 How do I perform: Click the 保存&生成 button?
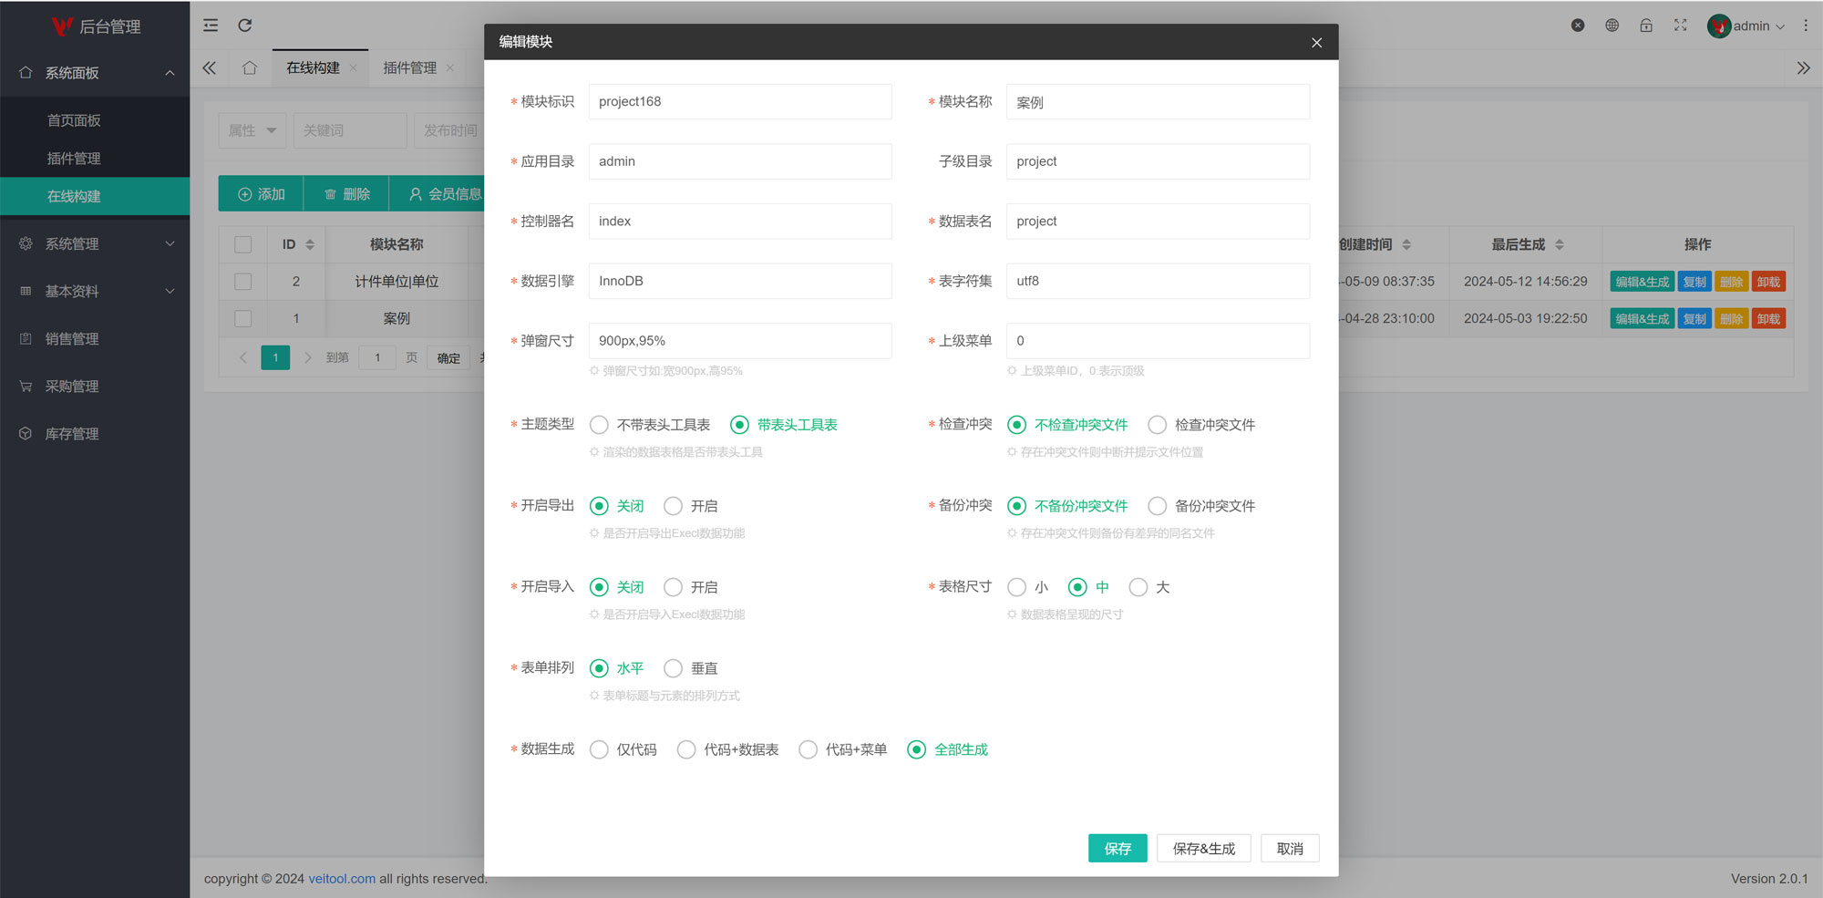(1203, 849)
